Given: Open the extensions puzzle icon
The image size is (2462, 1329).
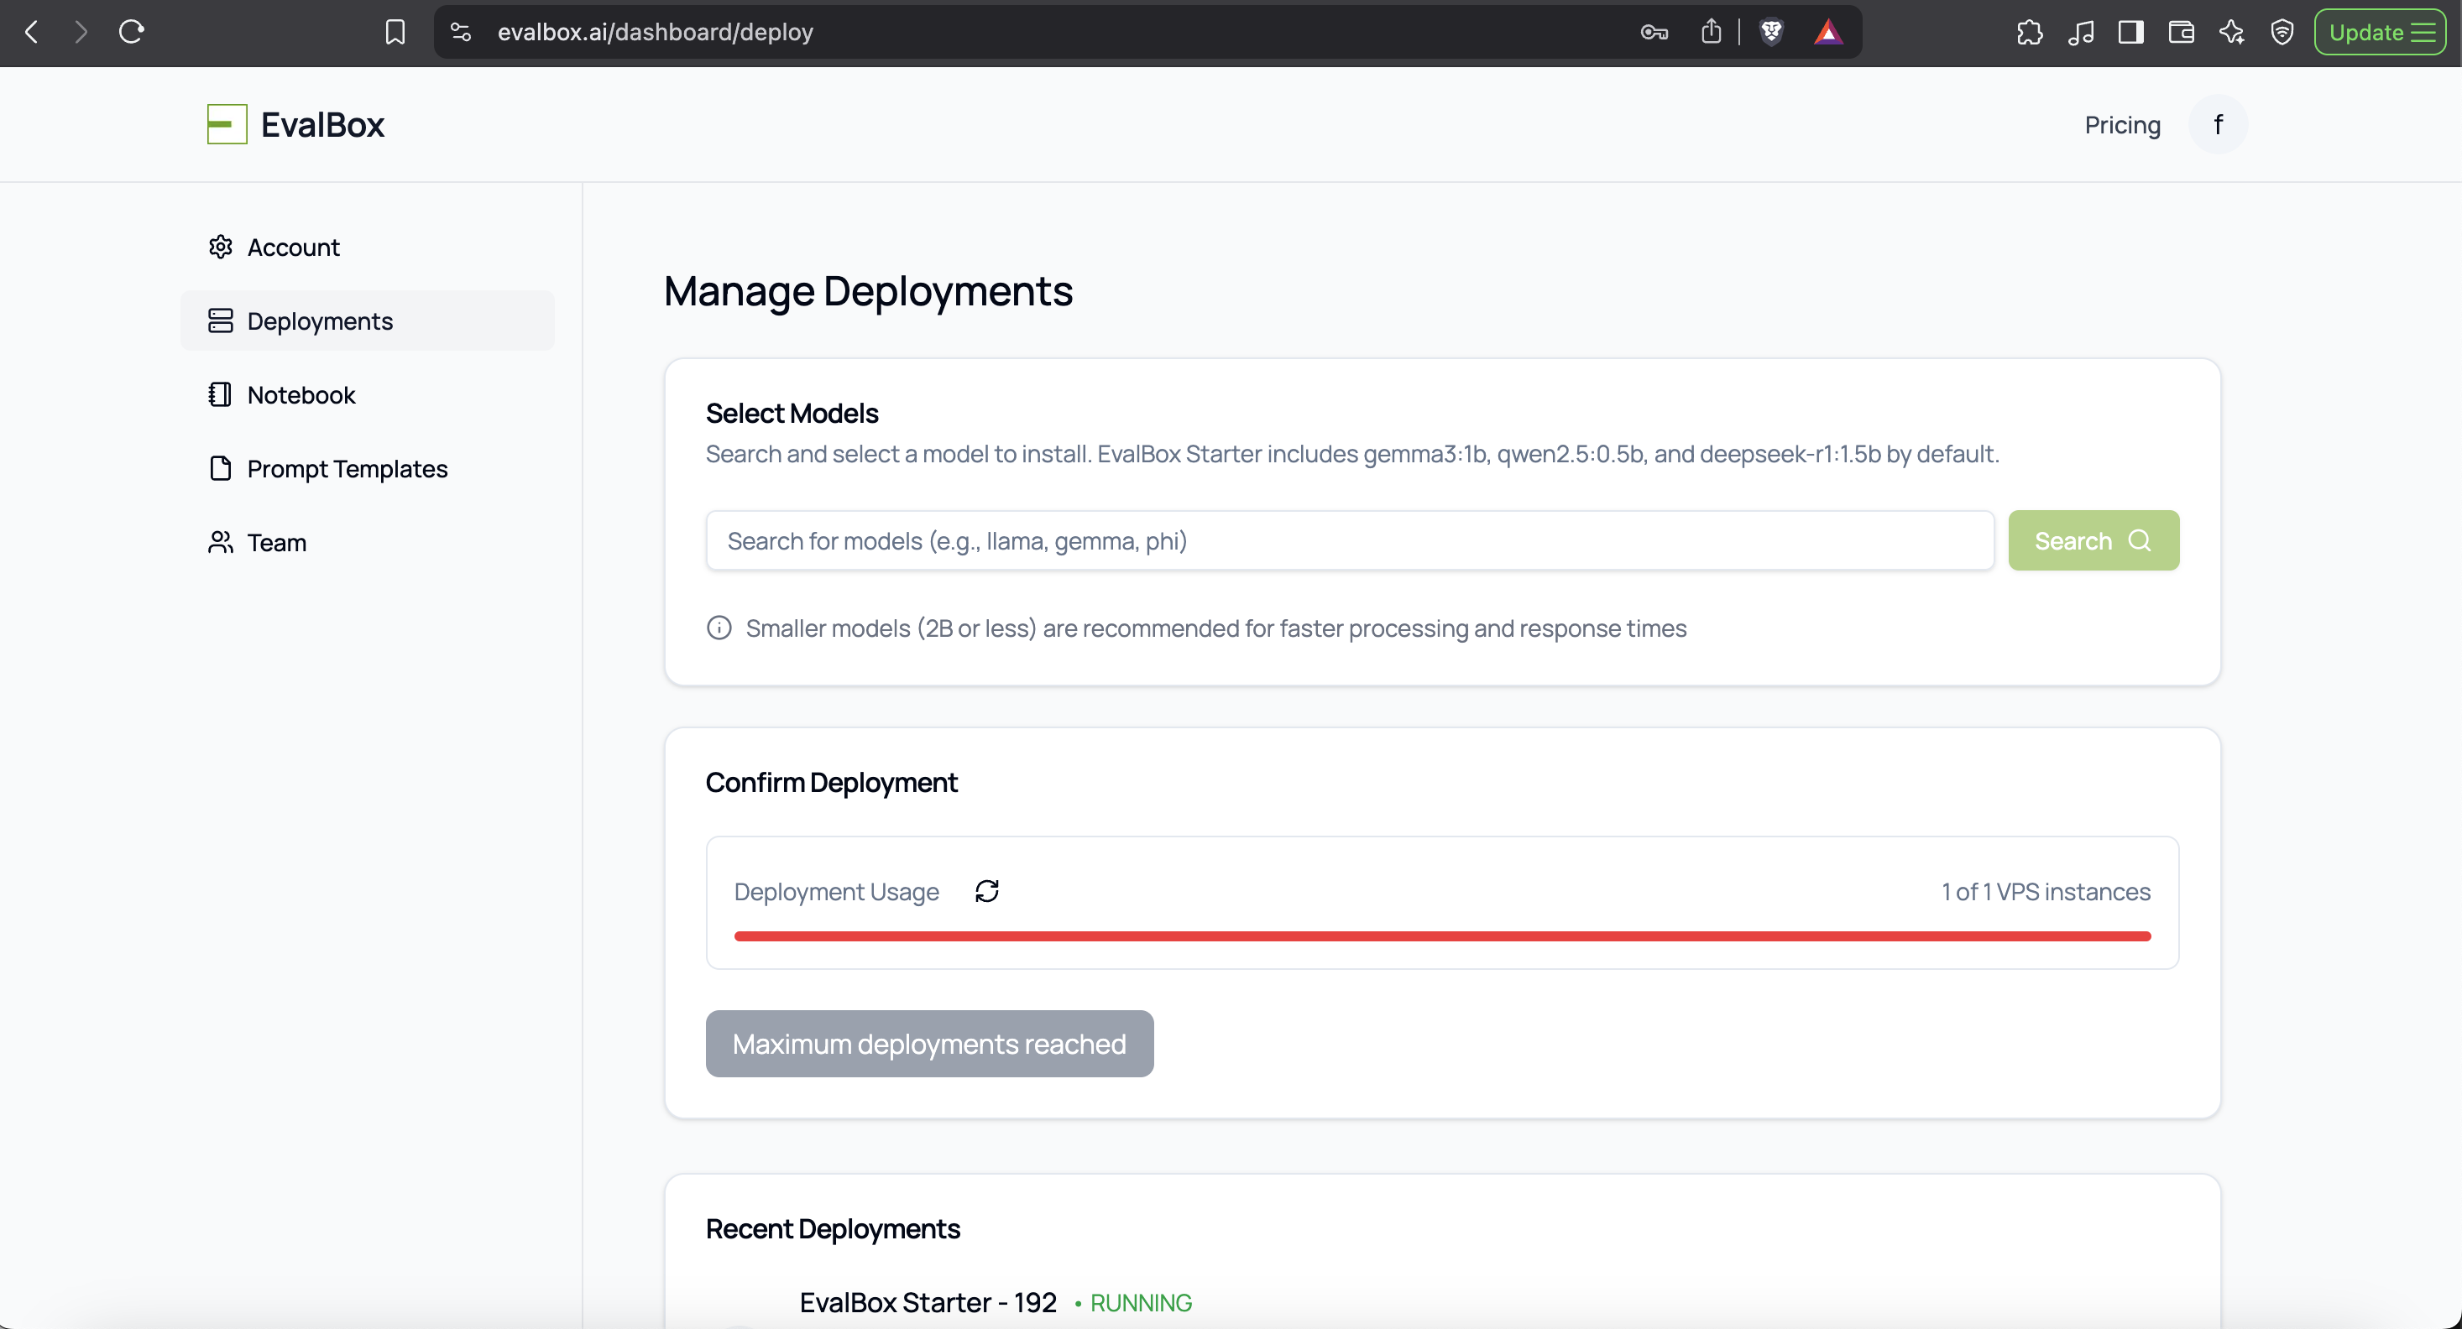Looking at the screenshot, I should click(x=2029, y=33).
